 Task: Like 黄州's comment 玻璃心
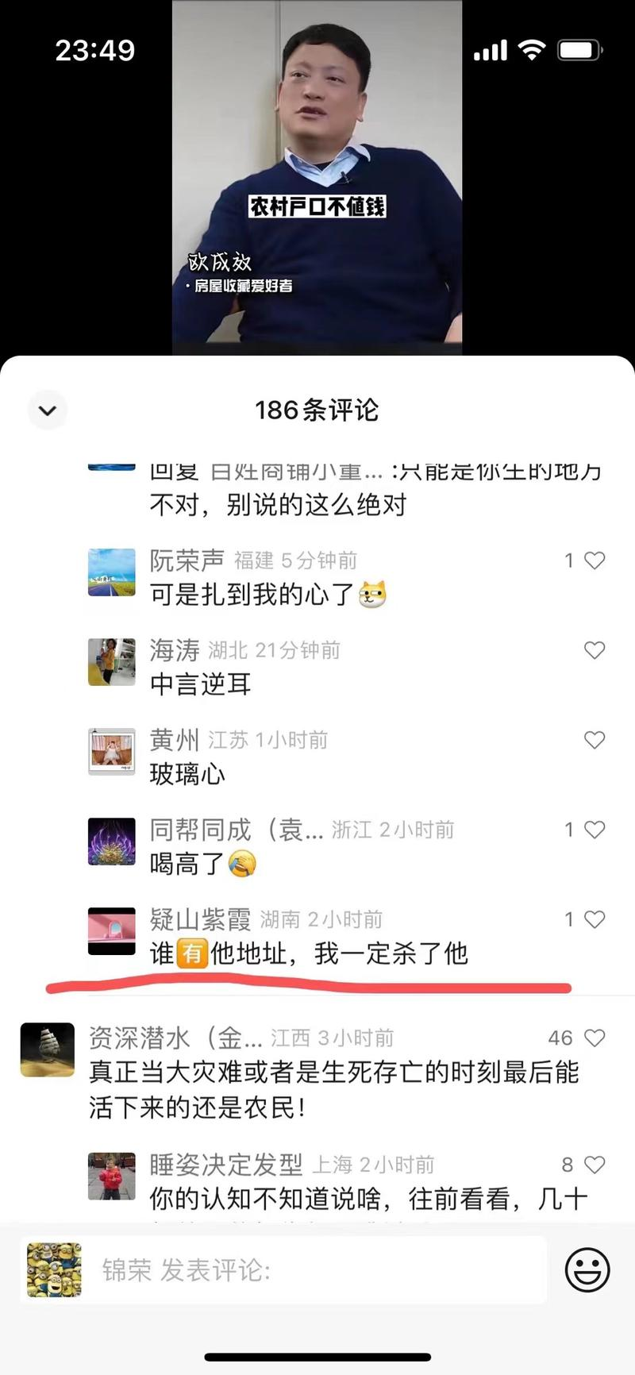[x=595, y=740]
